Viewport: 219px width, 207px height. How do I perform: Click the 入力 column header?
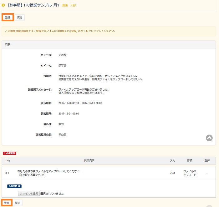coord(172,160)
